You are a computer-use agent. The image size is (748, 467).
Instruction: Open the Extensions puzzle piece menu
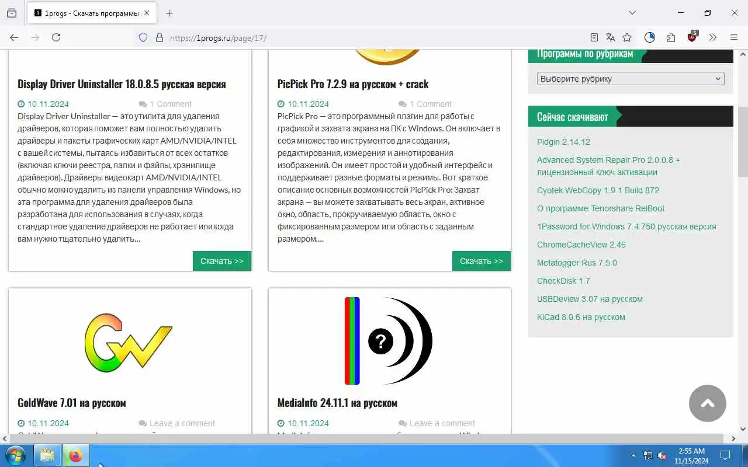(671, 37)
